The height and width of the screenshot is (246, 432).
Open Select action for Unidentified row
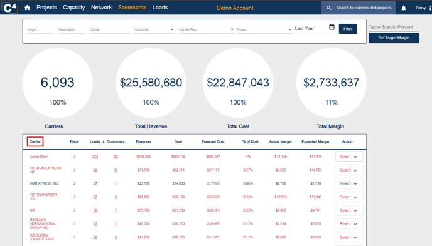pyautogui.click(x=348, y=156)
